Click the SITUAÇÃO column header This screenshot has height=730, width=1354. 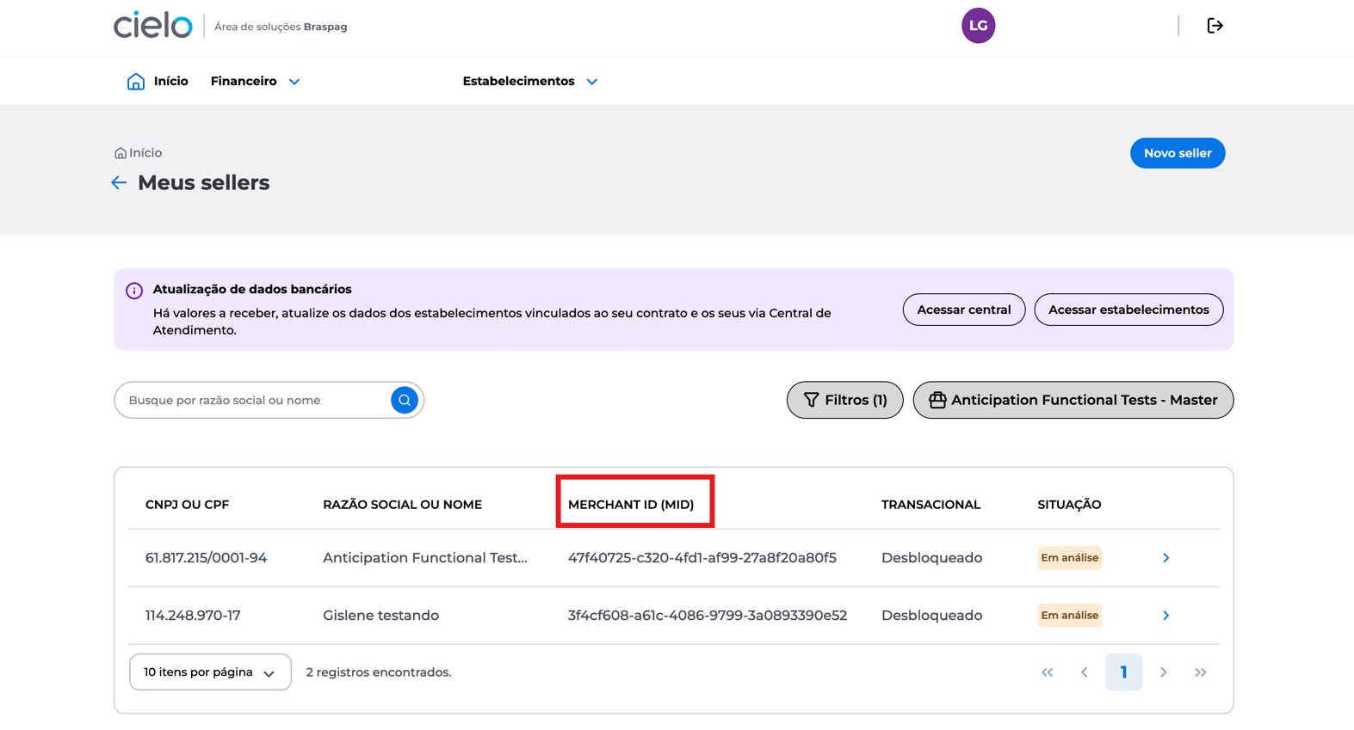(x=1069, y=505)
